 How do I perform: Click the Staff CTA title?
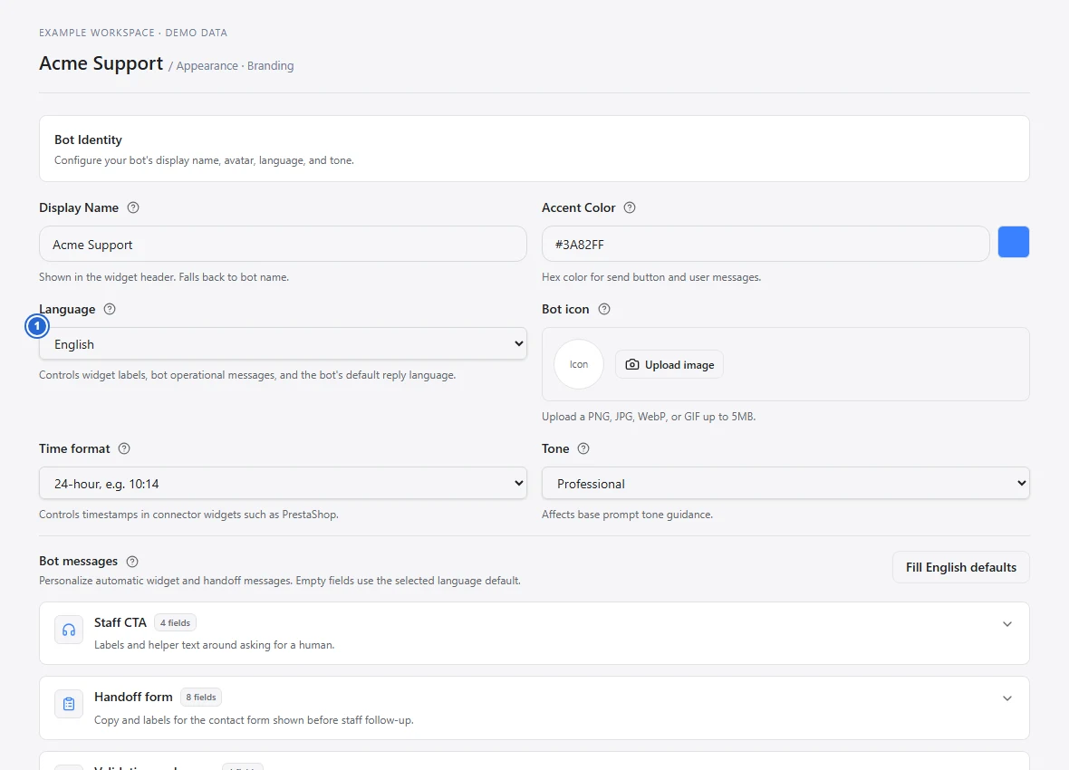tap(120, 622)
